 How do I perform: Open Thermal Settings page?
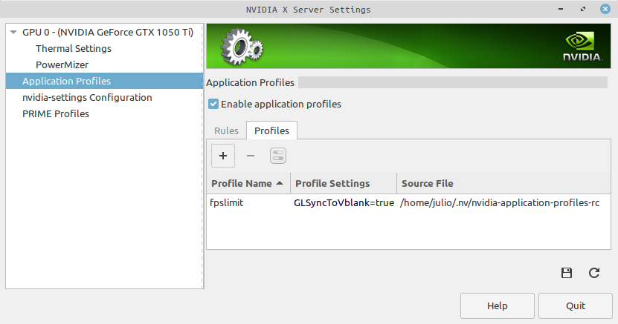tap(74, 49)
